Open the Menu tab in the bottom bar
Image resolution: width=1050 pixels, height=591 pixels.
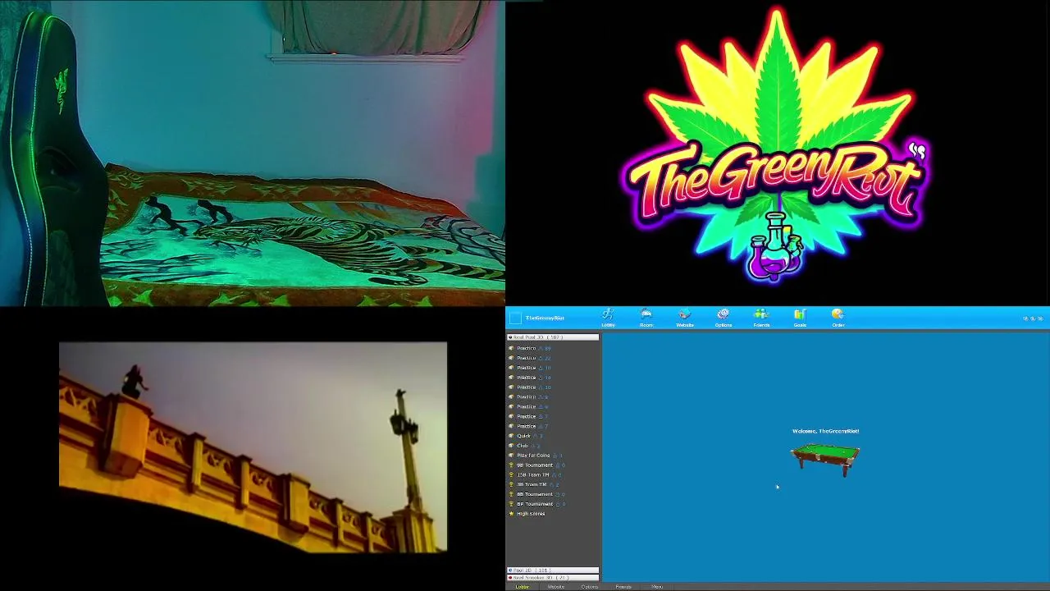pos(657,587)
